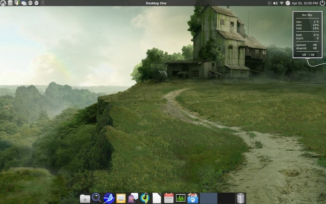This screenshot has height=204, width=326.
Task: Click the Desktop One title in top panel
Action: point(156,3)
